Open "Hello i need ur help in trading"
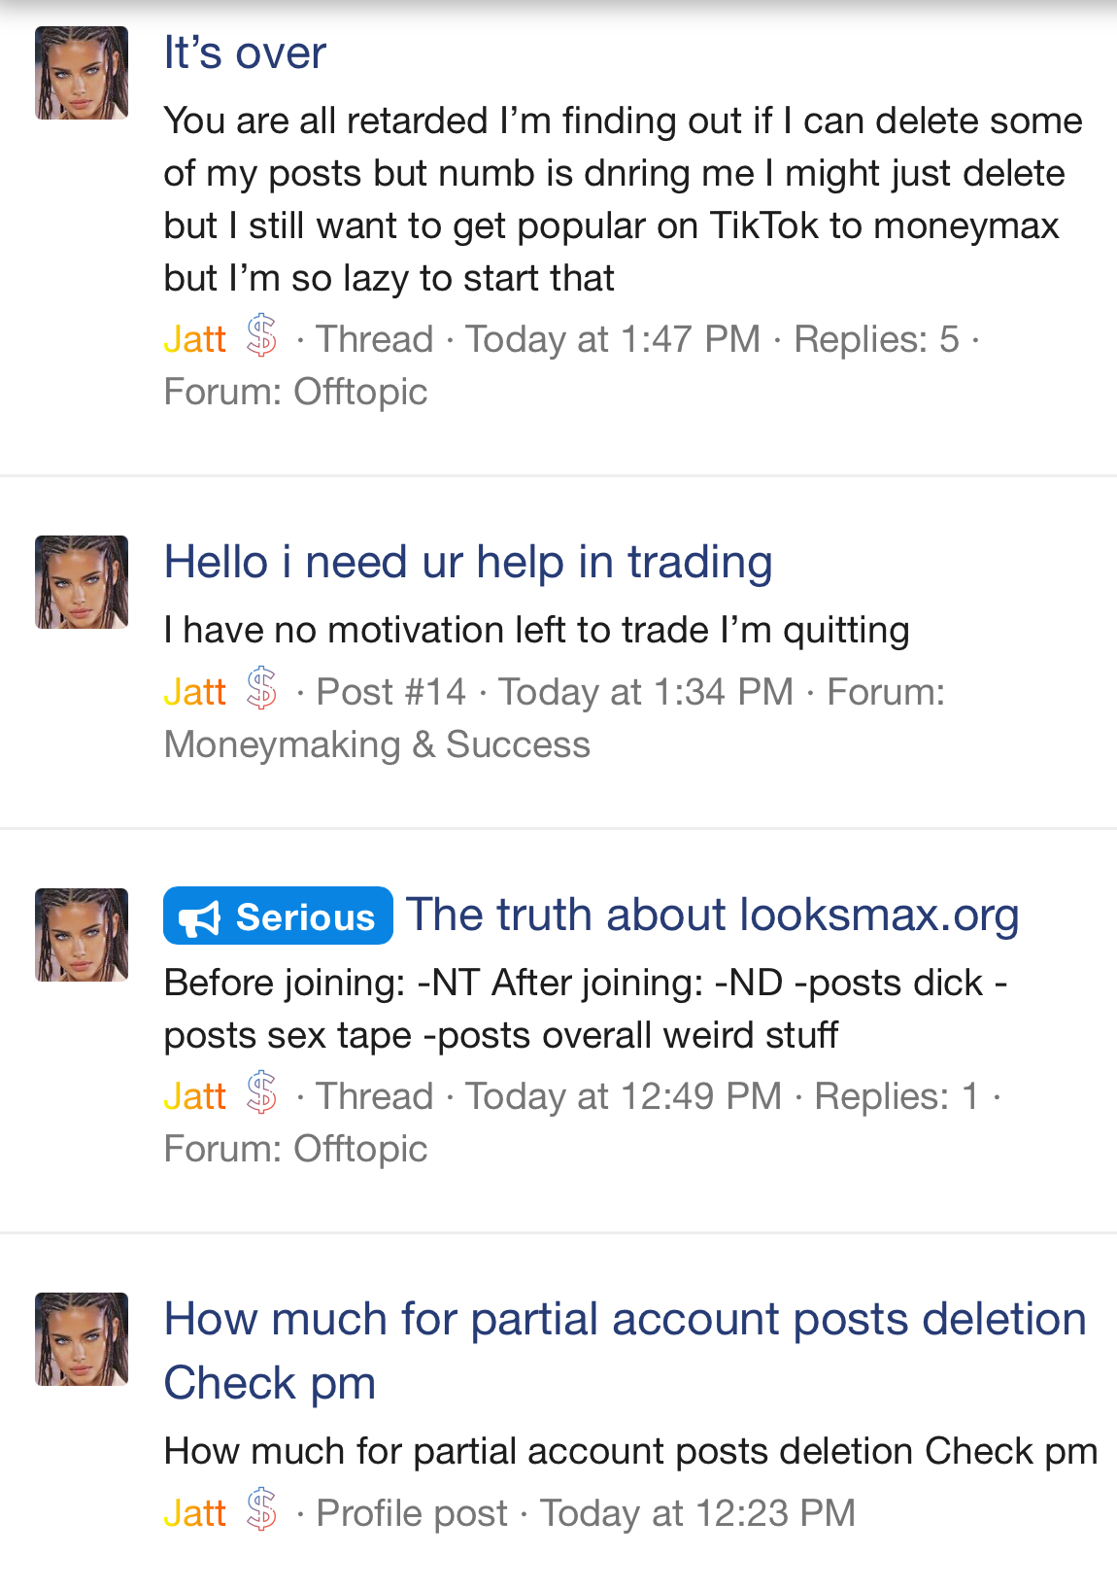 (468, 562)
